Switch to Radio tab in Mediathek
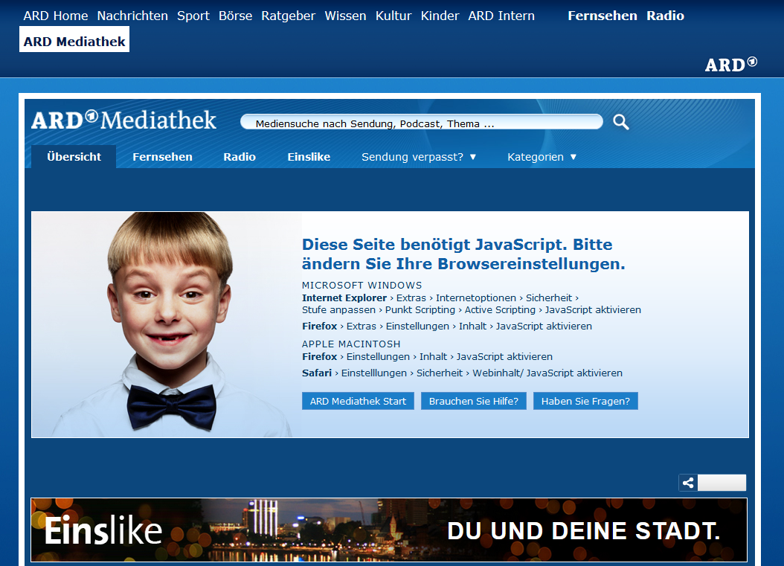784x566 pixels. 240,157
